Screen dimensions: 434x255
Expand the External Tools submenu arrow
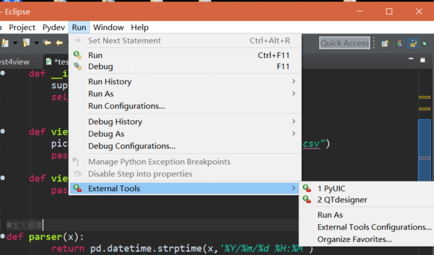(293, 188)
